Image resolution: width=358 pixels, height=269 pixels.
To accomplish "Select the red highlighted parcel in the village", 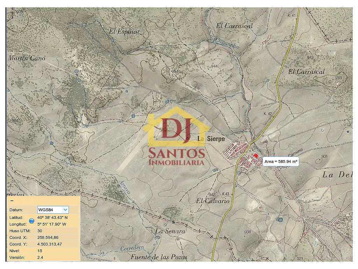I will pyautogui.click(x=256, y=156).
